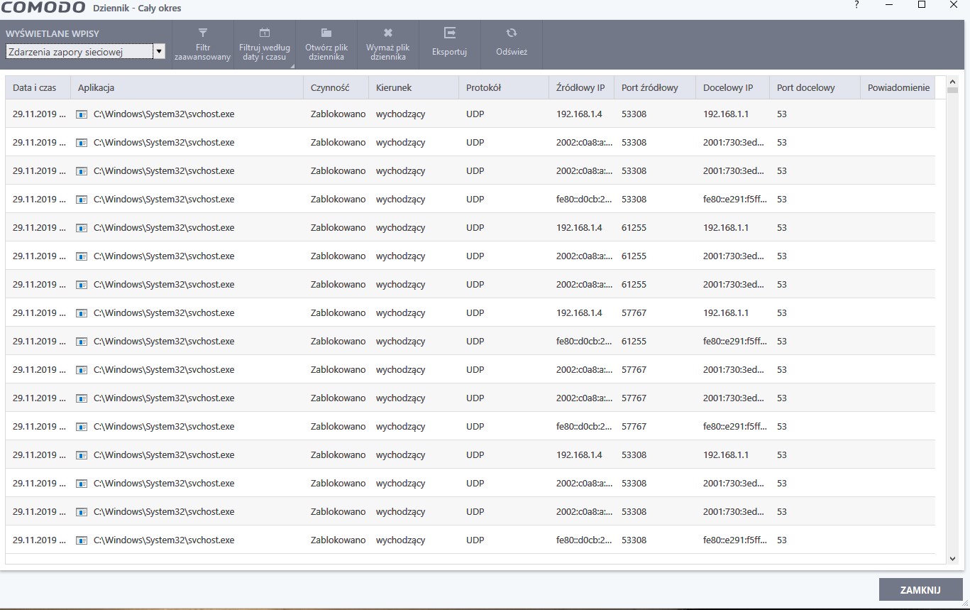Sort by Port źródłowy column header
Image resolution: width=970 pixels, height=610 pixels.
click(654, 88)
